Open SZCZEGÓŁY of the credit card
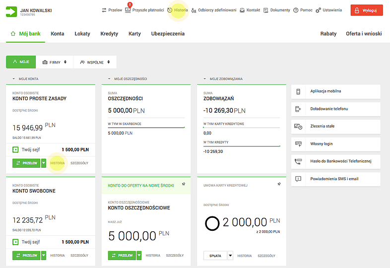This screenshot has height=268, width=390. tap(266, 256)
